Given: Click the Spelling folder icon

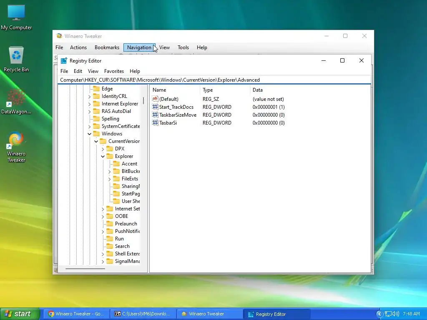Looking at the screenshot, I should point(96,118).
